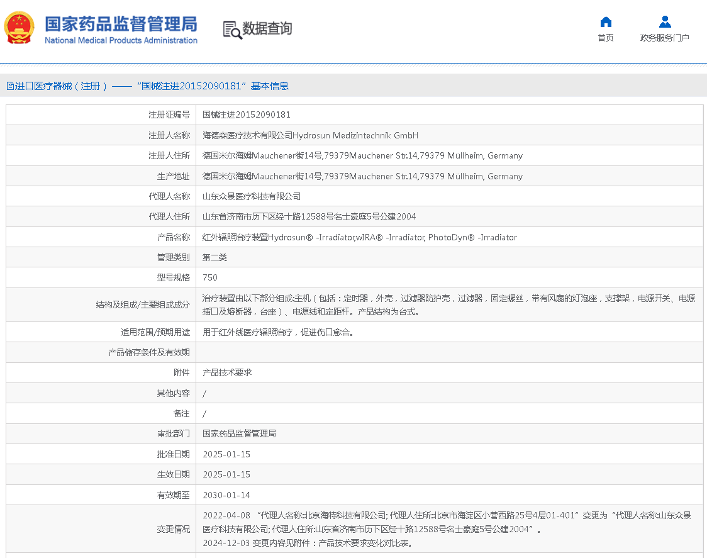This screenshot has width=707, height=558.
Task: Go to 首页 text link
Action: pyautogui.click(x=606, y=38)
